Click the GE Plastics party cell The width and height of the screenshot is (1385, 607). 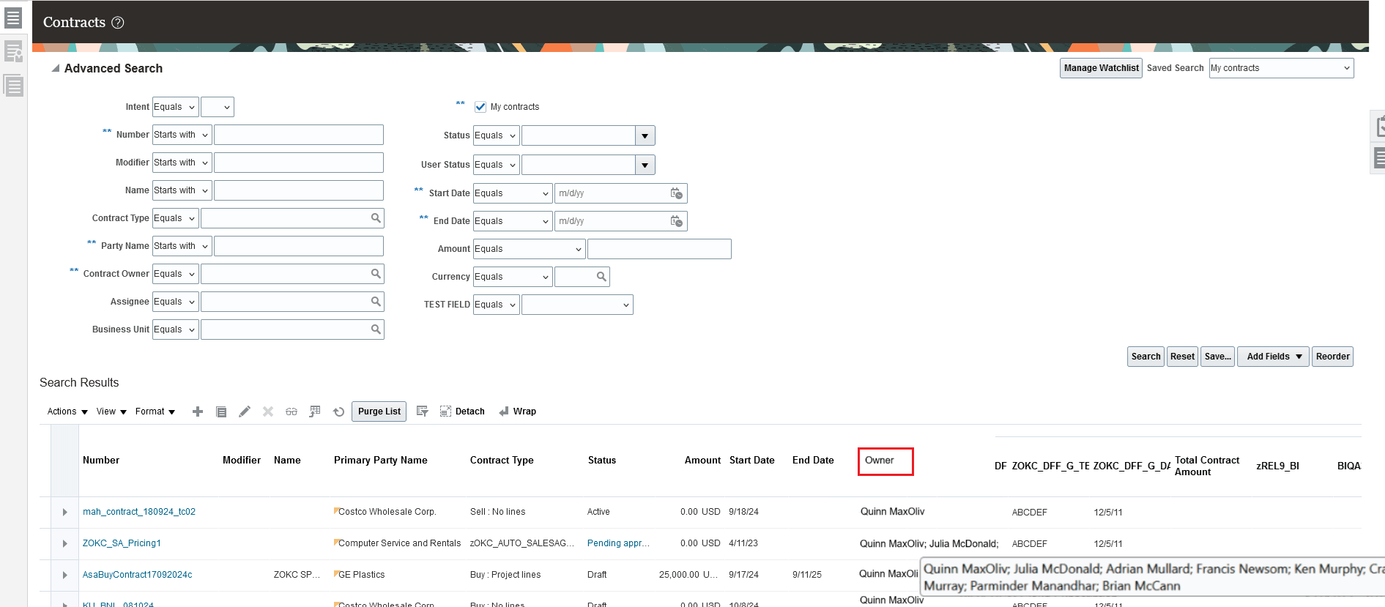tap(362, 575)
